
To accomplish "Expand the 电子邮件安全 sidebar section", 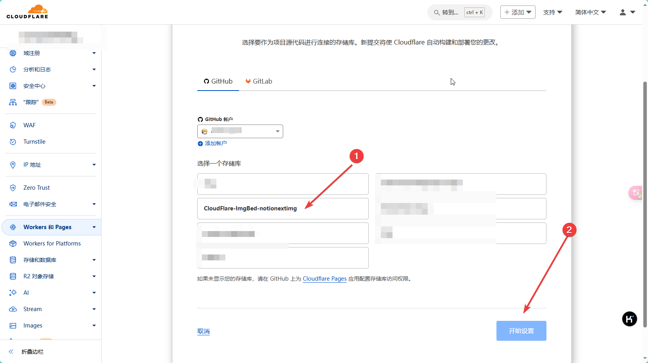I will (94, 204).
